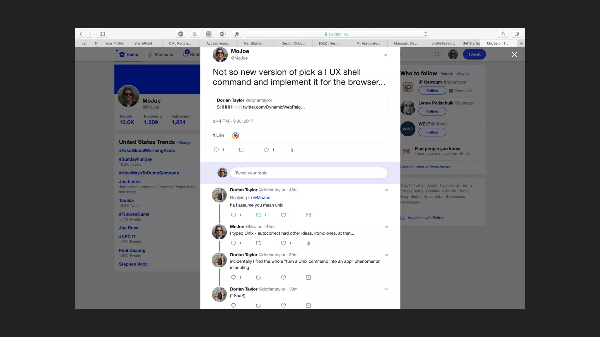Like the main MoJoe tweet

266,150
